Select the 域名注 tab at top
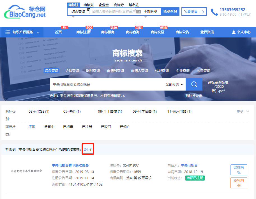The width and height of the screenshot is (256, 199). (x=134, y=5)
